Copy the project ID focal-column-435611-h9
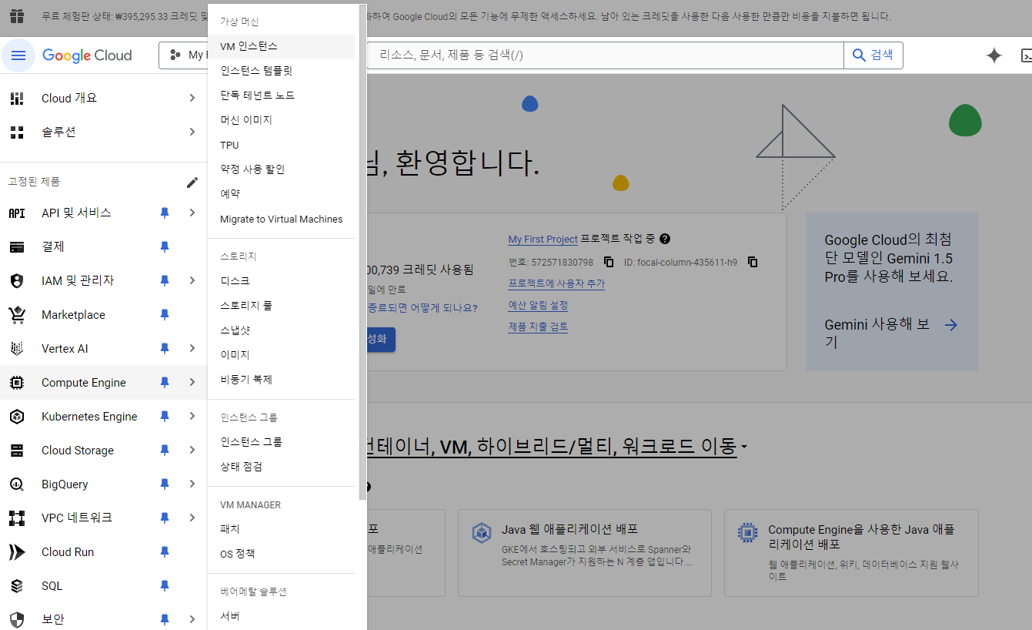The height and width of the screenshot is (630, 1032). click(x=753, y=262)
